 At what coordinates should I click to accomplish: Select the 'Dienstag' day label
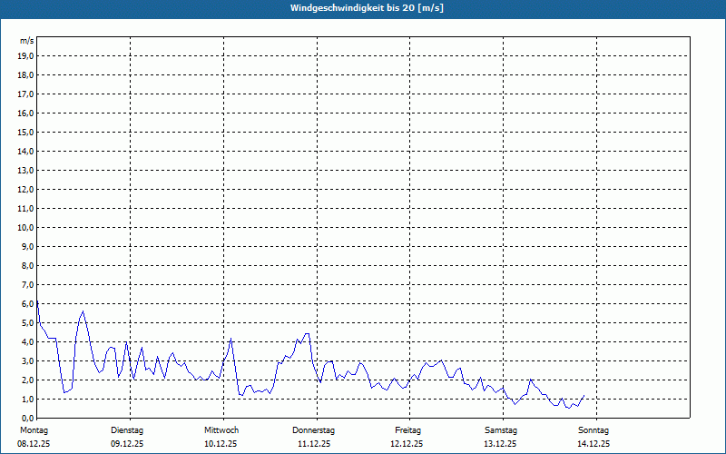click(x=127, y=430)
